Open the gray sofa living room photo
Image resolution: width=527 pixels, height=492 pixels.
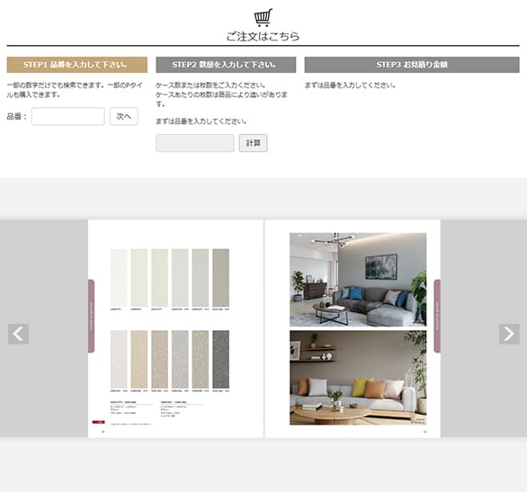358,279
